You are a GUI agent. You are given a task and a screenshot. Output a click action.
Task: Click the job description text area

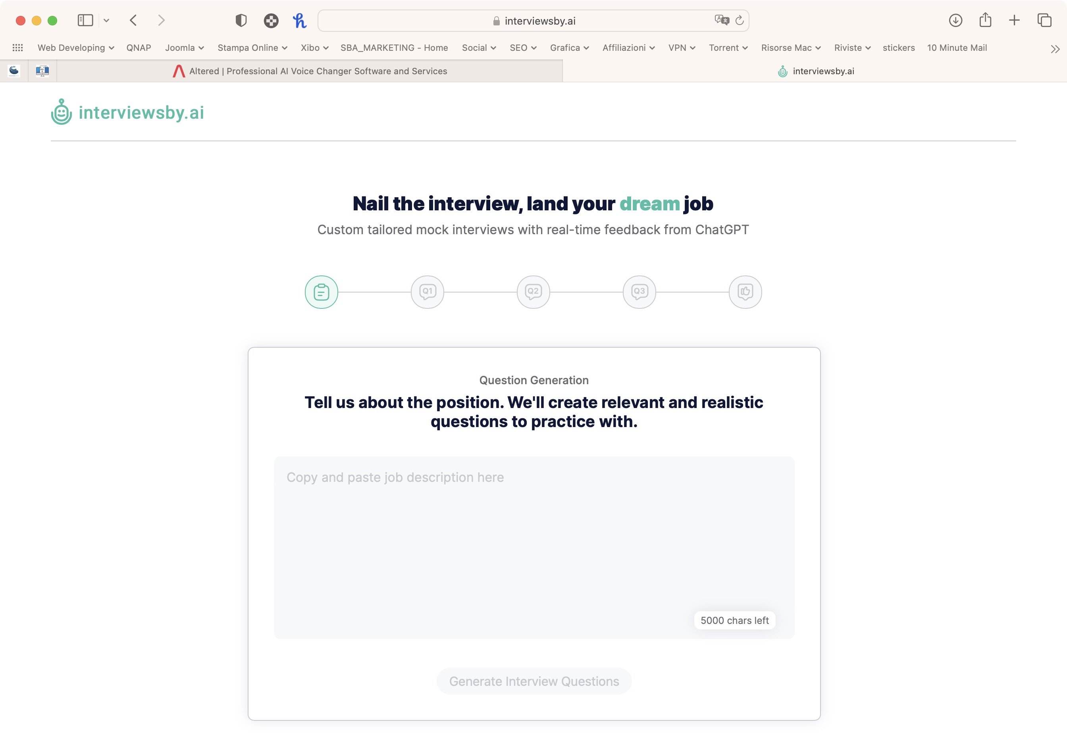(x=533, y=547)
